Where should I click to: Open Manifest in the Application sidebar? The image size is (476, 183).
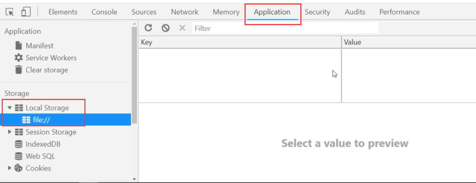pyautogui.click(x=39, y=46)
